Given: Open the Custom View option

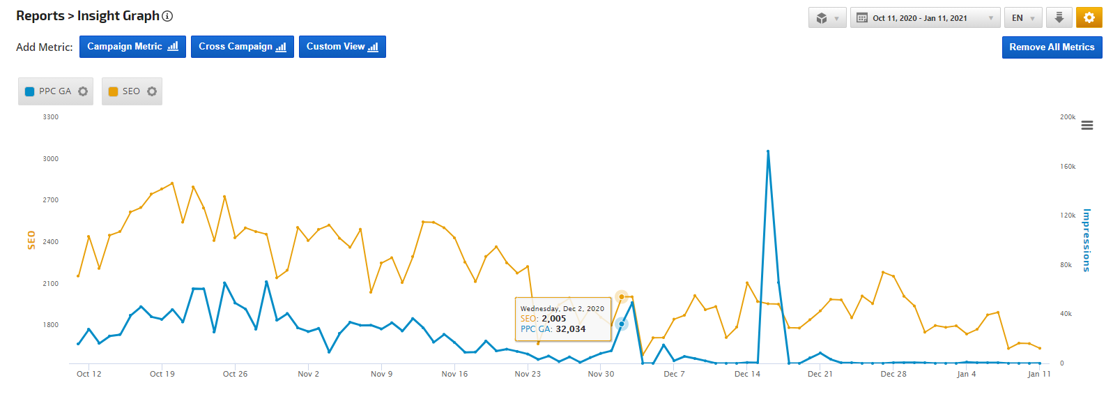Looking at the screenshot, I should click(x=342, y=47).
